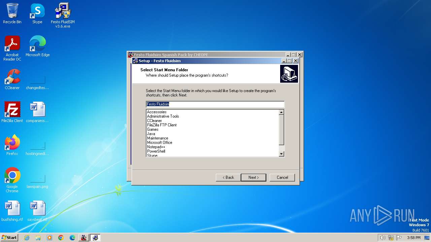Click the network tray icon
This screenshot has width=431, height=242.
click(391, 238)
